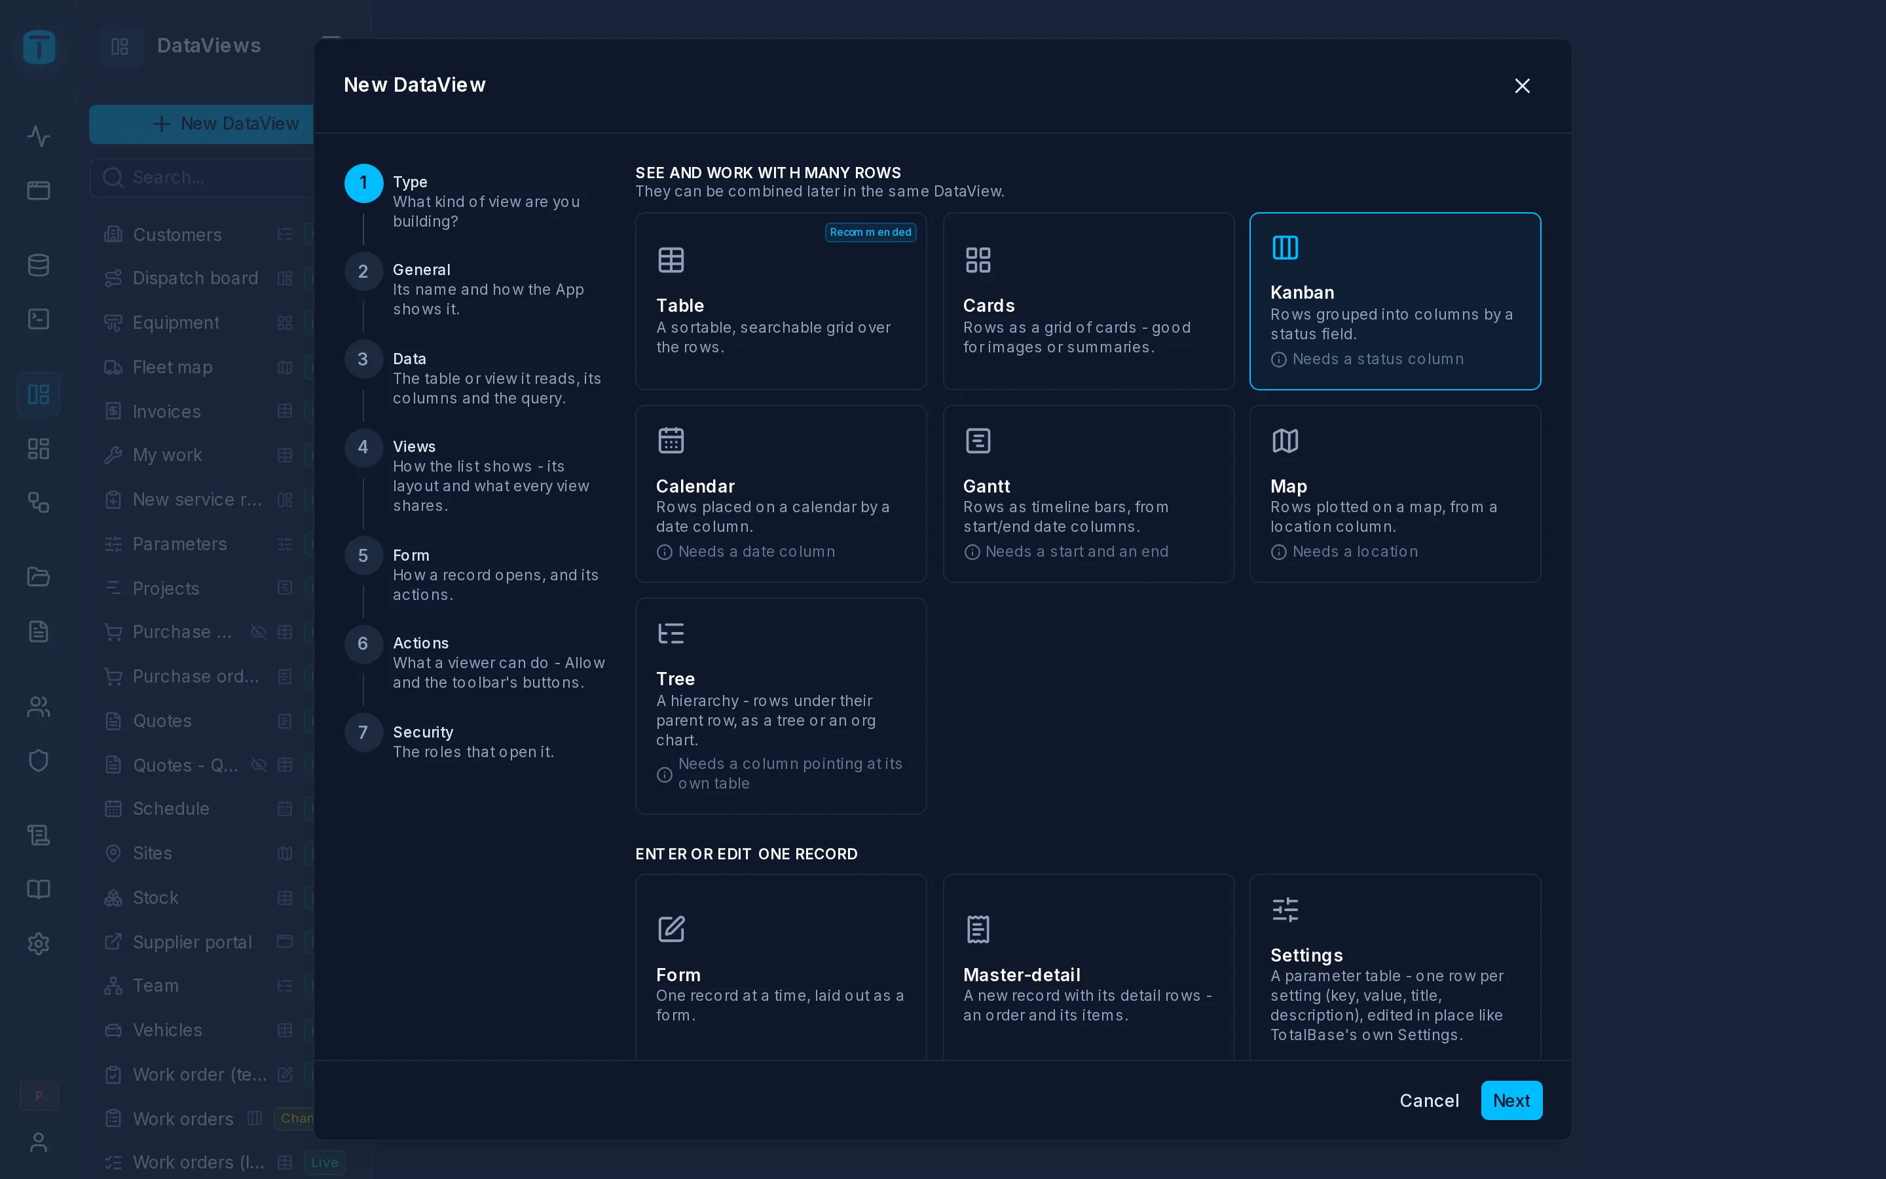
Task: Click the Next button
Action: click(1511, 1100)
